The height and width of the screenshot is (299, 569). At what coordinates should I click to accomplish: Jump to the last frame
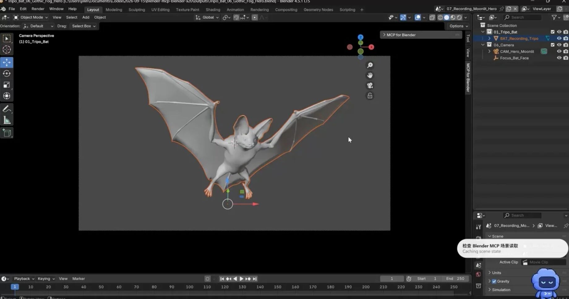255,279
